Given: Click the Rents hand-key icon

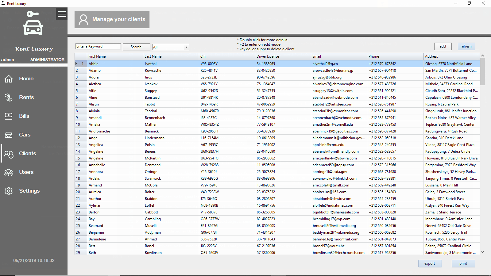Looking at the screenshot, I should 9,98.
